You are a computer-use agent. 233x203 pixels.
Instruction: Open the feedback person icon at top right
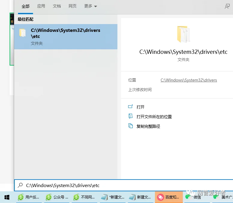pos(227,6)
